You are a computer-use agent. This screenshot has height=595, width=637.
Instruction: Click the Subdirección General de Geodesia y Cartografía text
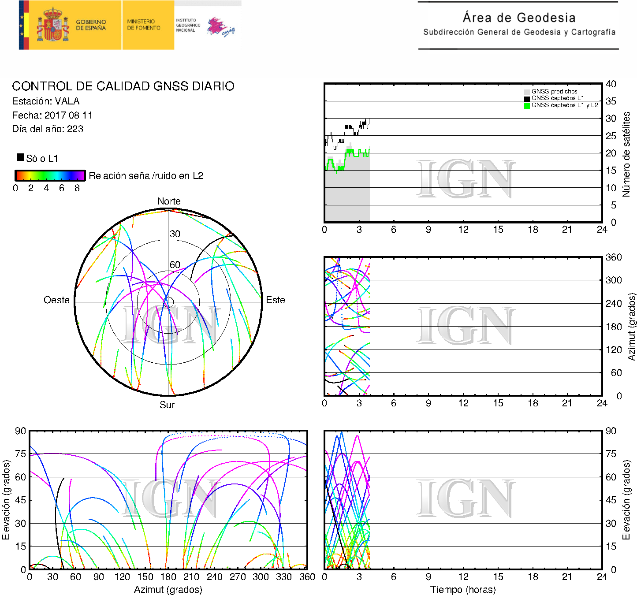pyautogui.click(x=519, y=32)
